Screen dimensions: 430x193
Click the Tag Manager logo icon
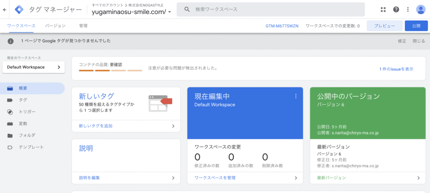pos(19,9)
